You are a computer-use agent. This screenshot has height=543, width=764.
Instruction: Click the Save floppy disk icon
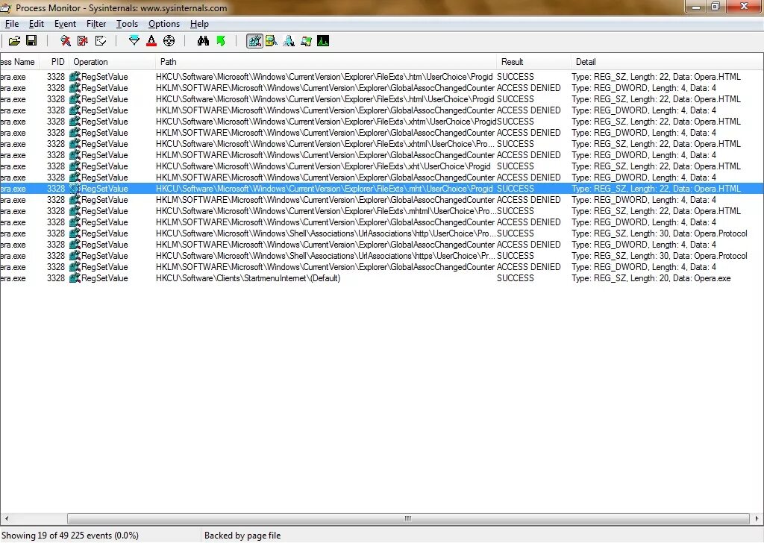pyautogui.click(x=31, y=41)
